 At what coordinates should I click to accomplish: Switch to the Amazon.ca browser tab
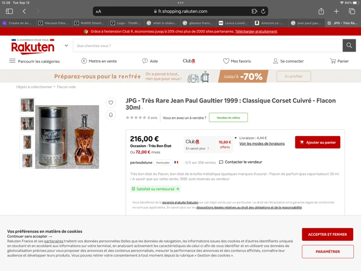tap(269, 23)
